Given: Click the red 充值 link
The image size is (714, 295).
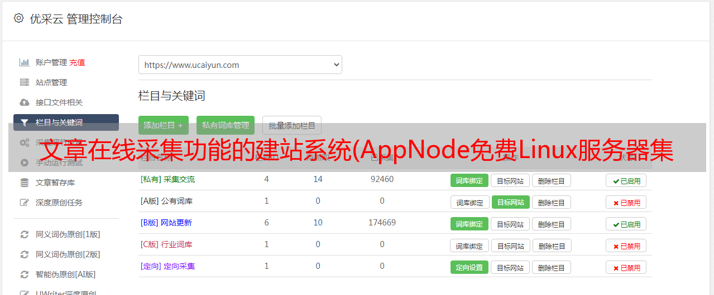Looking at the screenshot, I should coord(78,62).
